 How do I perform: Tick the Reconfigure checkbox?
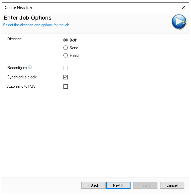tap(65, 68)
